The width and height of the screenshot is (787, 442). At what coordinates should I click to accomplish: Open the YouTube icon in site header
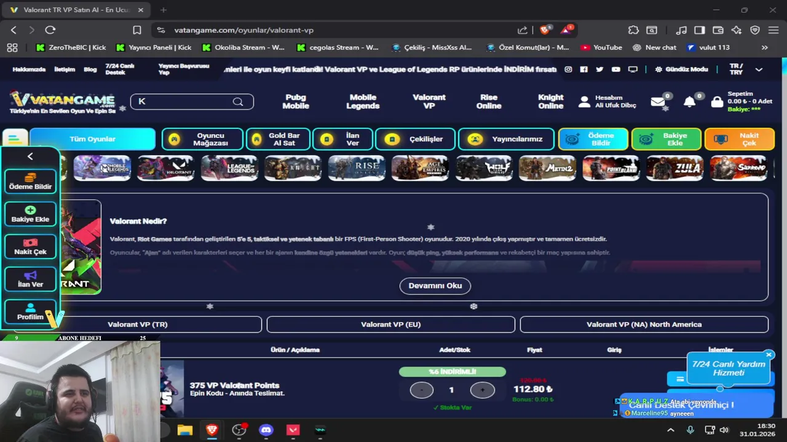pos(615,69)
